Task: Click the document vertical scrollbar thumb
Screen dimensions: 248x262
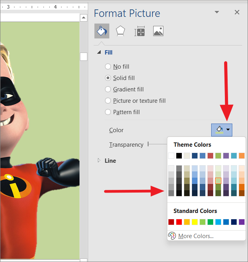Action: (x=83, y=56)
